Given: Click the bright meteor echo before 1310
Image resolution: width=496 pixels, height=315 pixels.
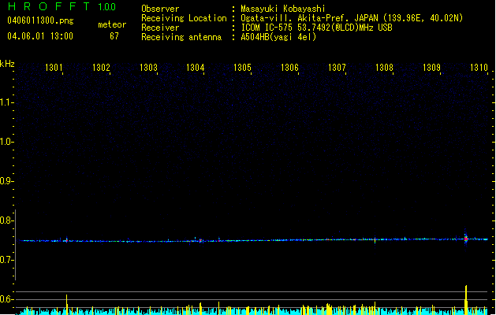Looking at the screenshot, I should (x=465, y=239).
